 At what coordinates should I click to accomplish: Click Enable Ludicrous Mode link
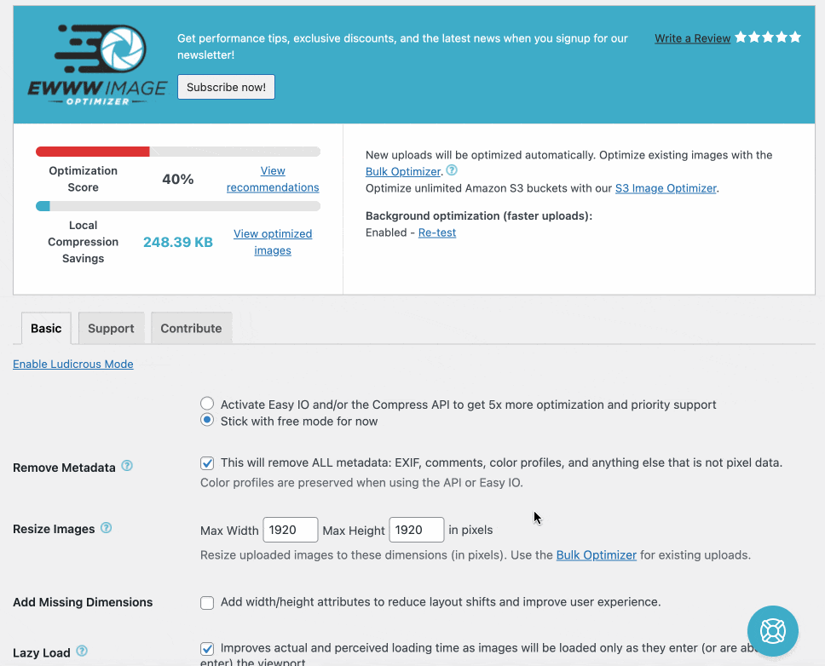point(73,364)
